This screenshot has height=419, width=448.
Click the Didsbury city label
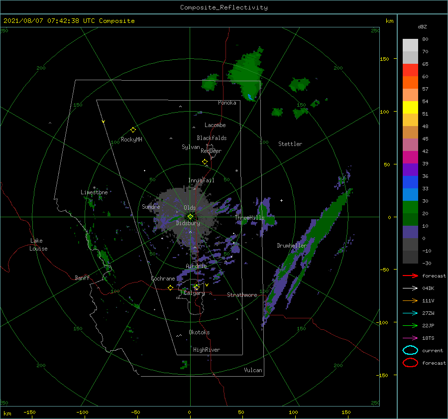pos(188,223)
